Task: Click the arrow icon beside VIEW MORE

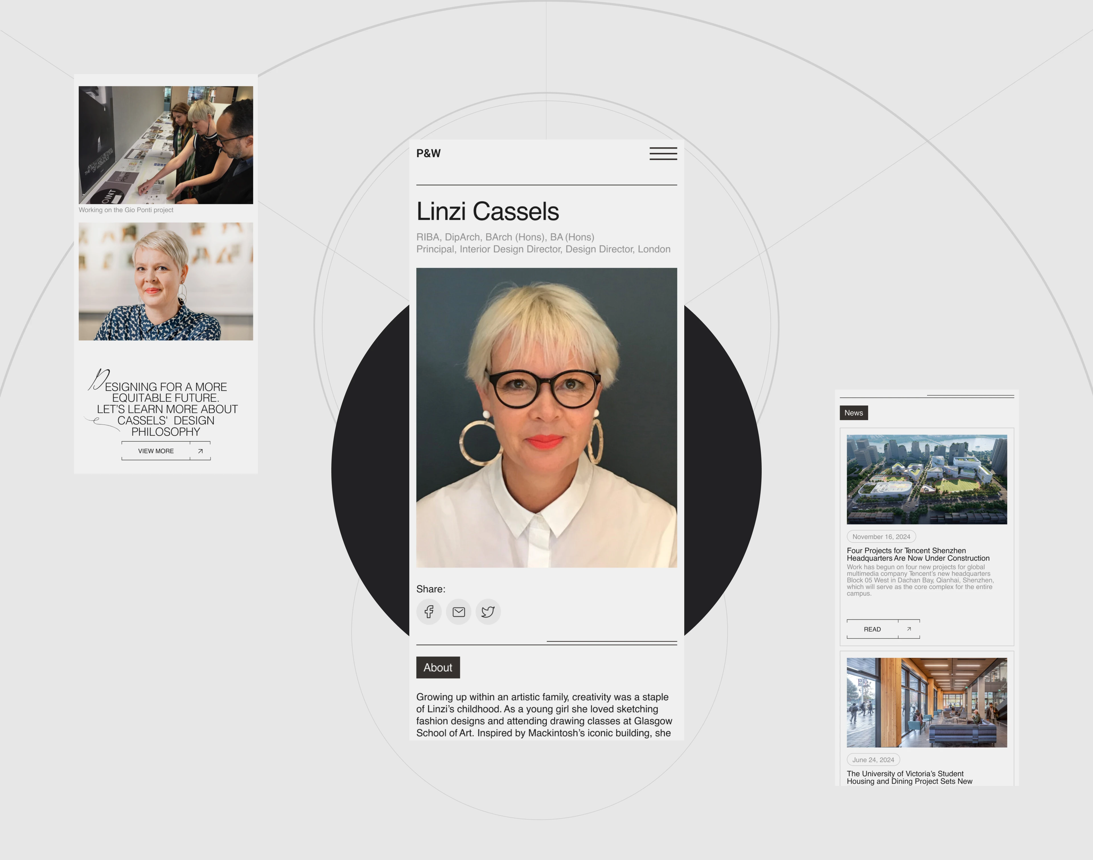Action: [x=200, y=451]
